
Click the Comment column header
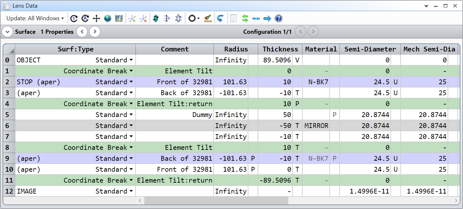tap(175, 49)
